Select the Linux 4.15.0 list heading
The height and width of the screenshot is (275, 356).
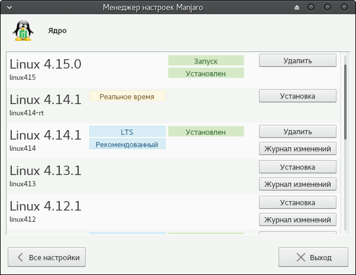pyautogui.click(x=46, y=64)
